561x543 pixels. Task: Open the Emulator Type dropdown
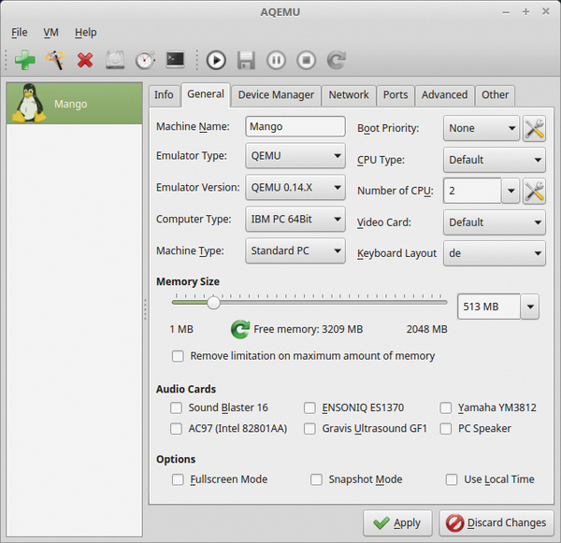295,156
